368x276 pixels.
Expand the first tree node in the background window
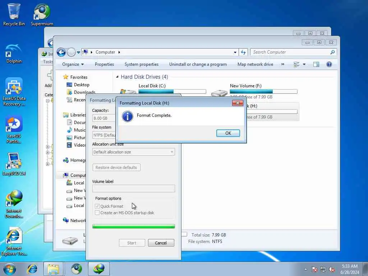click(x=48, y=101)
